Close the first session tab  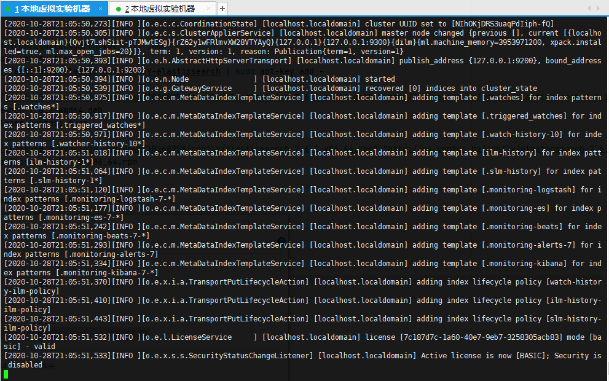(x=100, y=8)
